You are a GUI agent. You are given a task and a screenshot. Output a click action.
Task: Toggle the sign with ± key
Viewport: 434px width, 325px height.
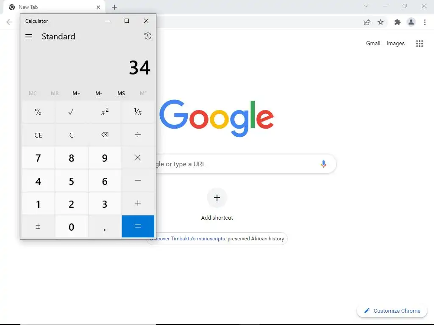pyautogui.click(x=38, y=226)
